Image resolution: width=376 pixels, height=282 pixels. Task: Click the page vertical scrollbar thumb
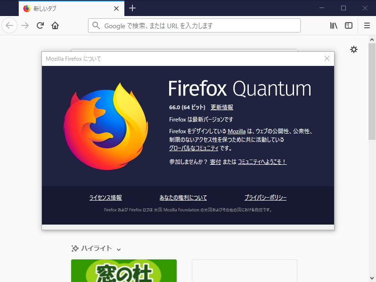click(372, 91)
